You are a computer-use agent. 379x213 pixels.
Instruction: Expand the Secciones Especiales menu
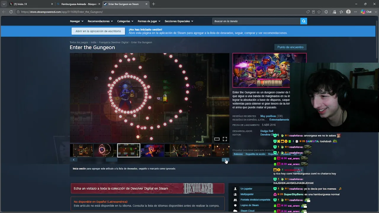coord(179,21)
